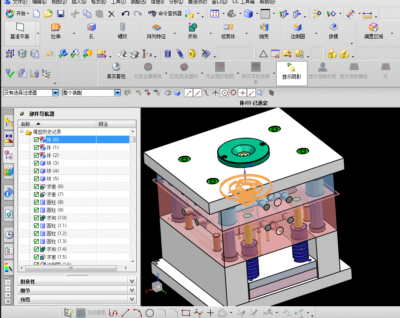Click the Save icon in the toolbar
The width and height of the screenshot is (400, 318).
tap(61, 14)
